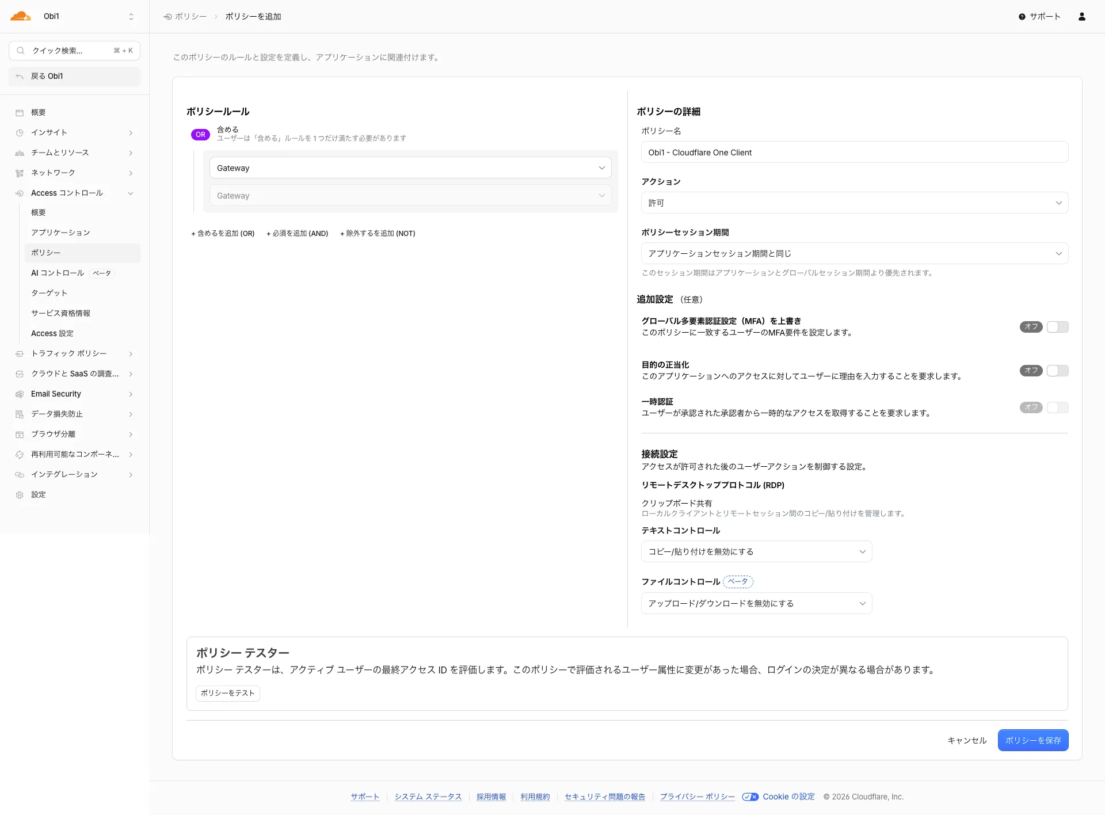The image size is (1105, 815).
Task: Click the クラウドと SaaS sidebar icon
Action: (x=20, y=374)
